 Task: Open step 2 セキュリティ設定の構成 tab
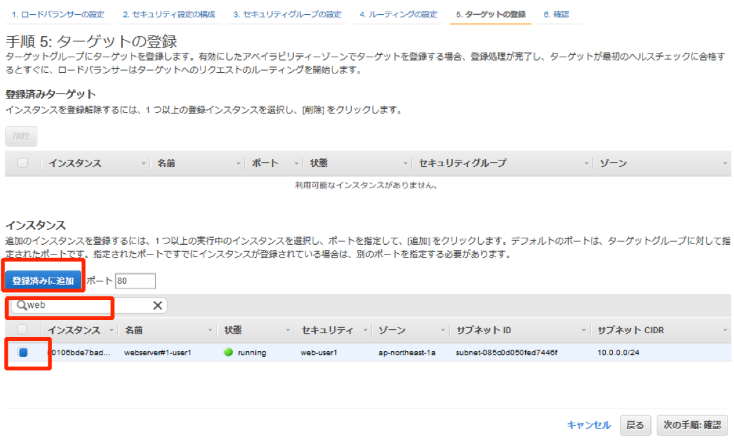[169, 15]
